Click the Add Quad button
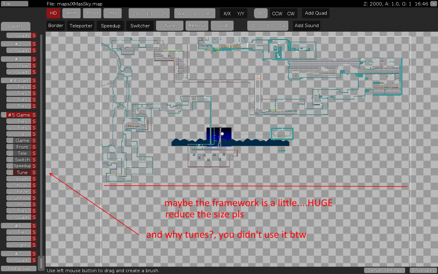This screenshot has width=438, height=274. 316,13
